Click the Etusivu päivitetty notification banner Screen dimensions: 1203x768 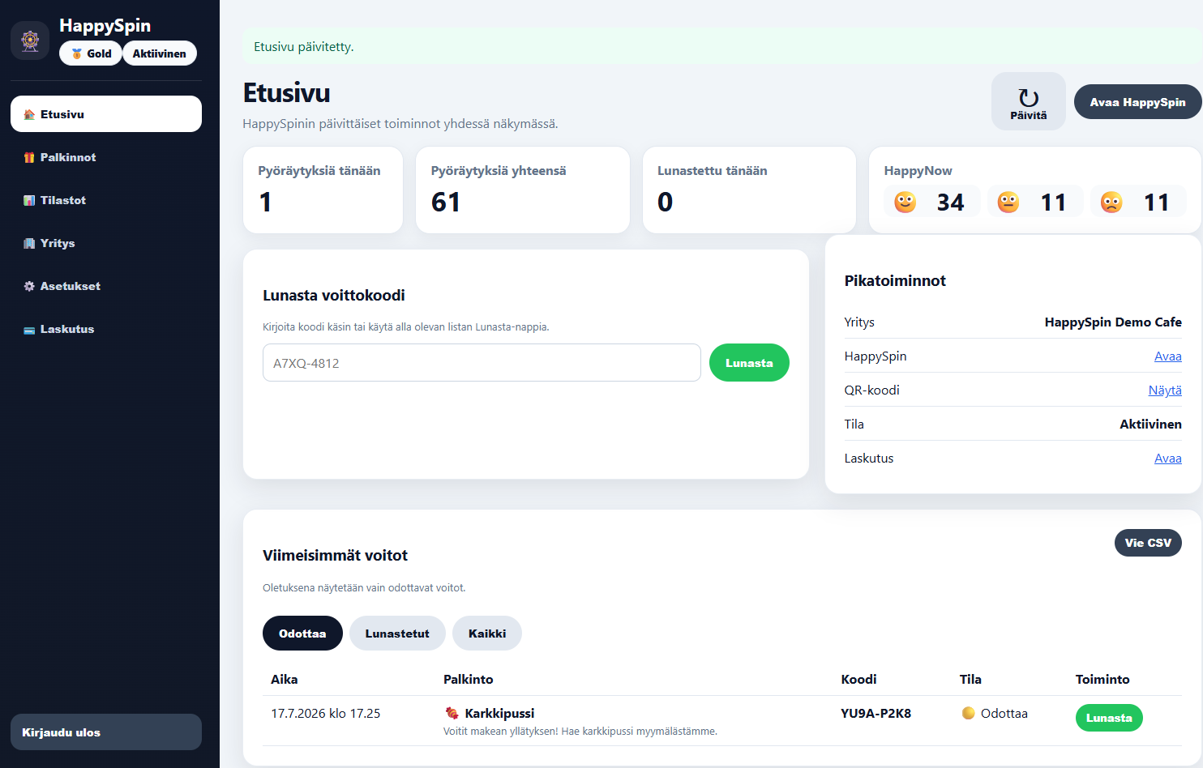[x=722, y=47]
